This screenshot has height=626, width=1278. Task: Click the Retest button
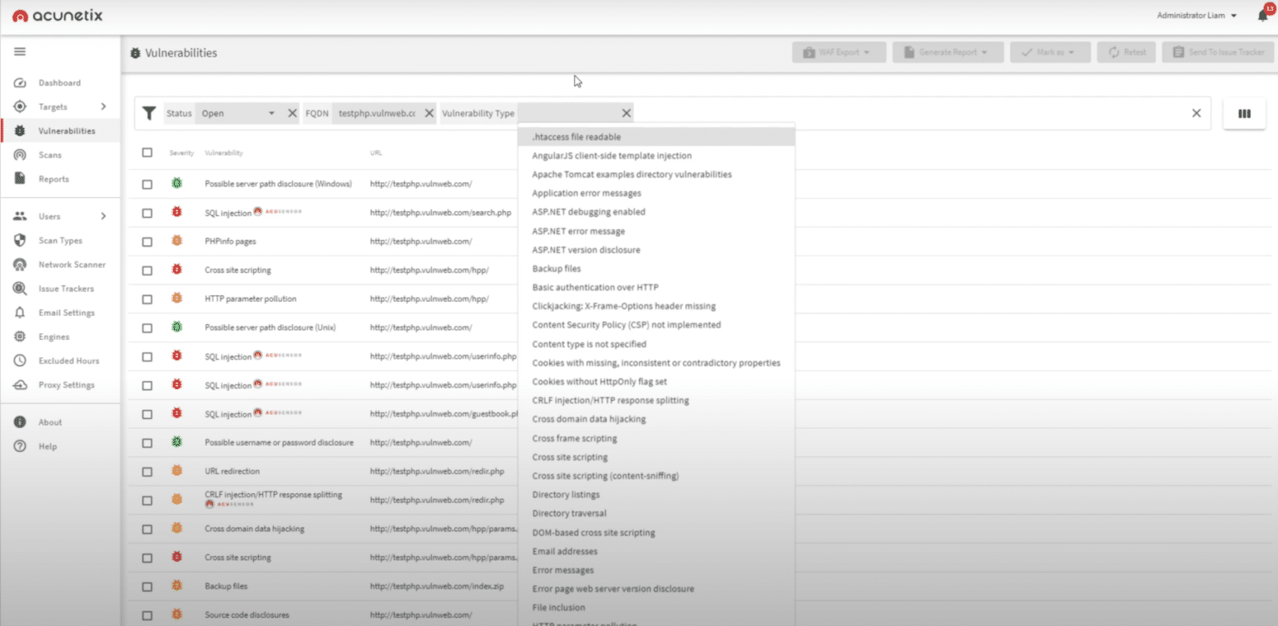(x=1126, y=52)
